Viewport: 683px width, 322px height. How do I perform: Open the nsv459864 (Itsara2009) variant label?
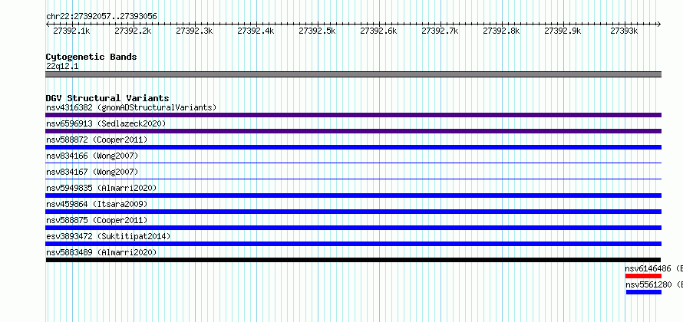click(x=97, y=204)
